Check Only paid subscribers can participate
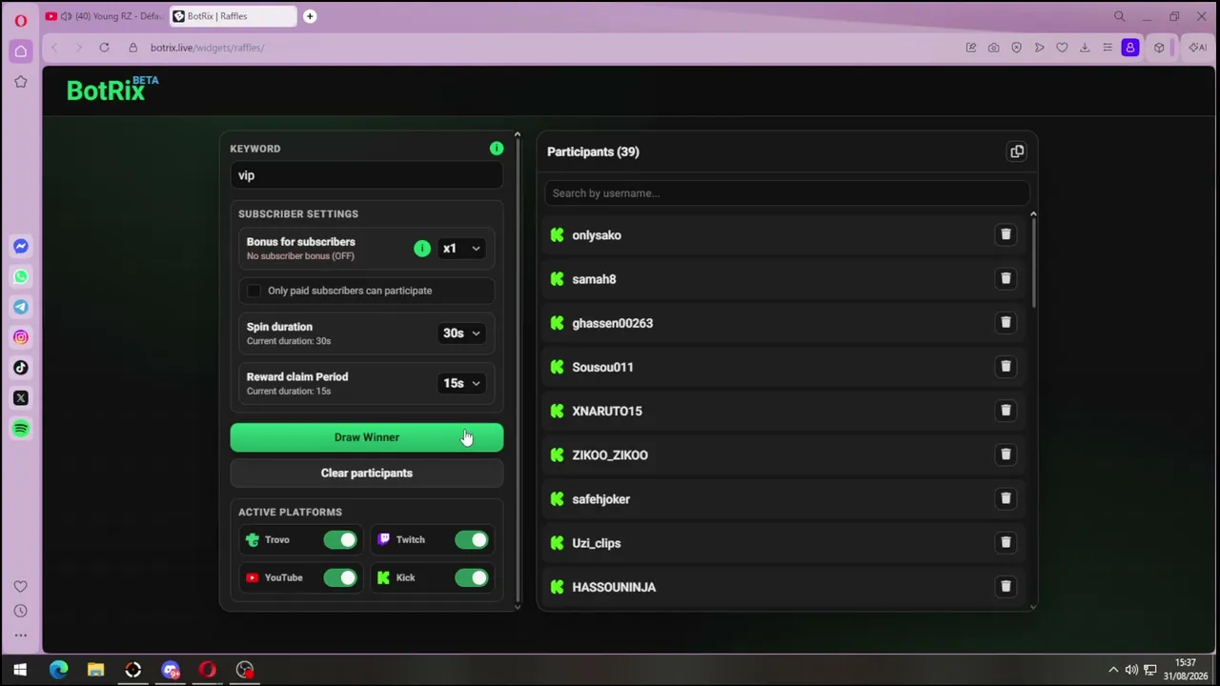1220x686 pixels. [x=254, y=291]
